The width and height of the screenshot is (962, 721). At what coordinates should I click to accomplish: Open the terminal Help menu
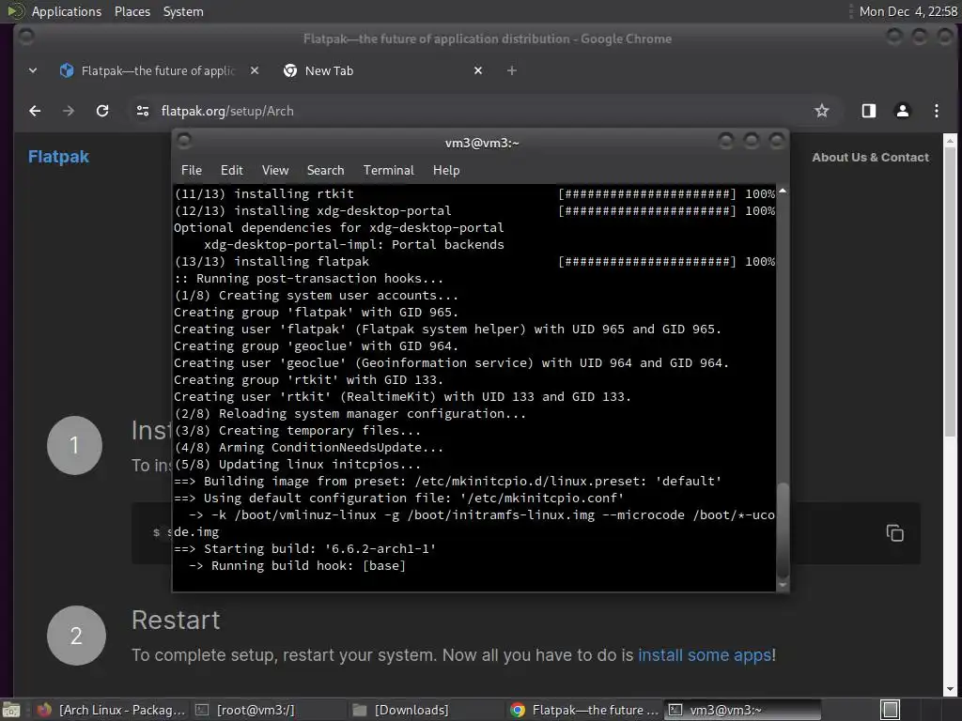(446, 171)
